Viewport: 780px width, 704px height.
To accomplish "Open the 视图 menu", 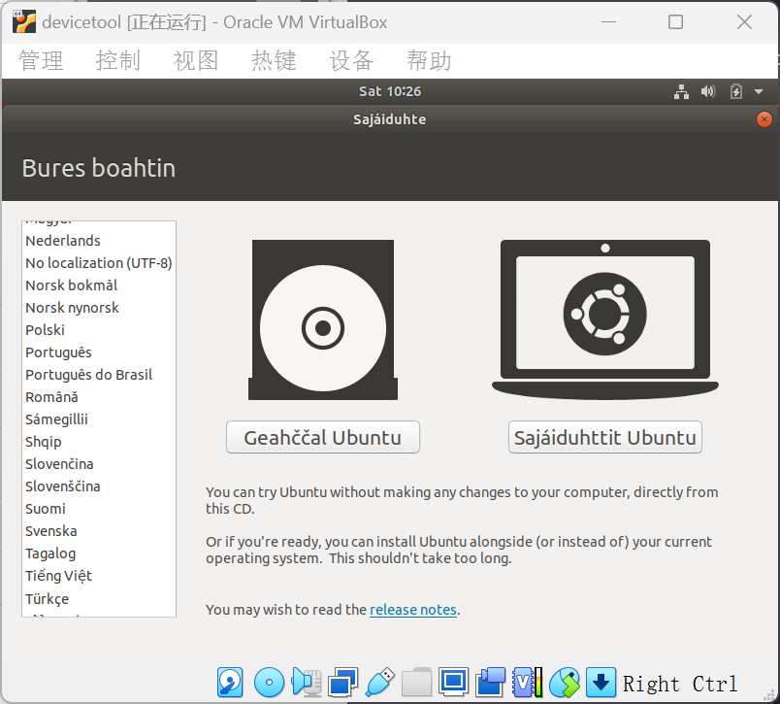I will coord(196,61).
